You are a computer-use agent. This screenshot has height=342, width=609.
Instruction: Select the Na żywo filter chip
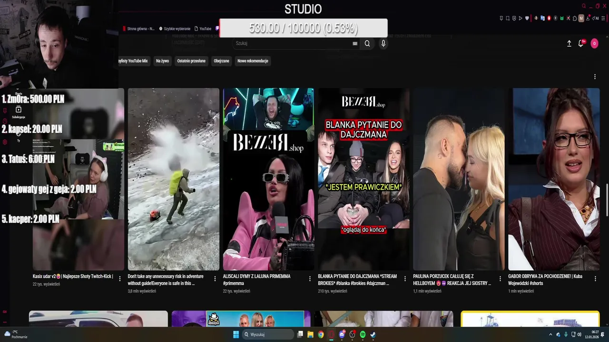(162, 61)
